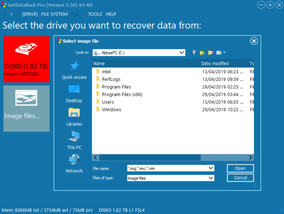Image resolution: width=284 pixels, height=214 pixels.
Task: Open Quick access in the sidebar
Action: [x=74, y=70]
